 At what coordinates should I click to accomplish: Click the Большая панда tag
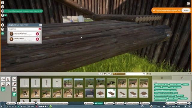(x=175, y=85)
